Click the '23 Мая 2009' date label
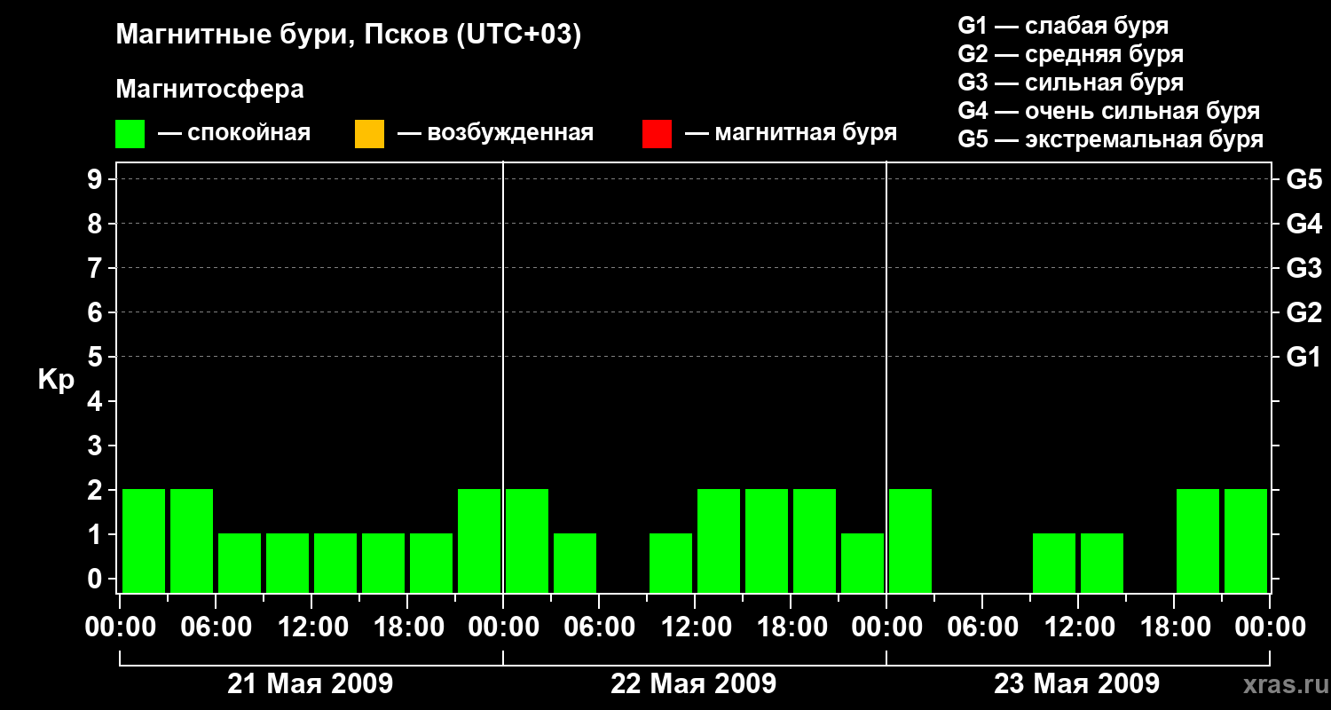This screenshot has height=710, width=1331. (1077, 683)
